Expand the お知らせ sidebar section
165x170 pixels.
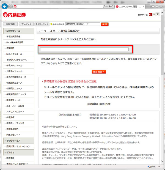(x=18, y=152)
